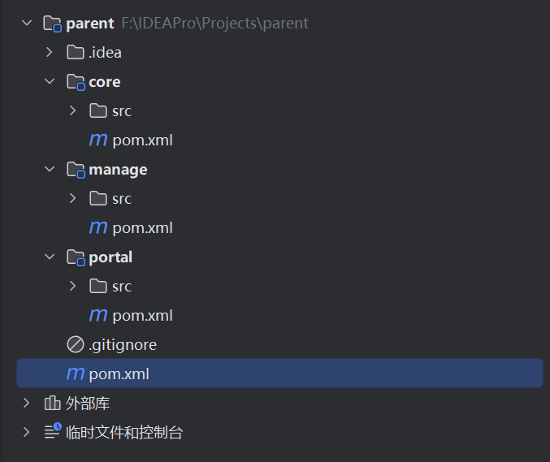550x462 pixels.
Task: Expand src folder under manage
Action: [72, 198]
